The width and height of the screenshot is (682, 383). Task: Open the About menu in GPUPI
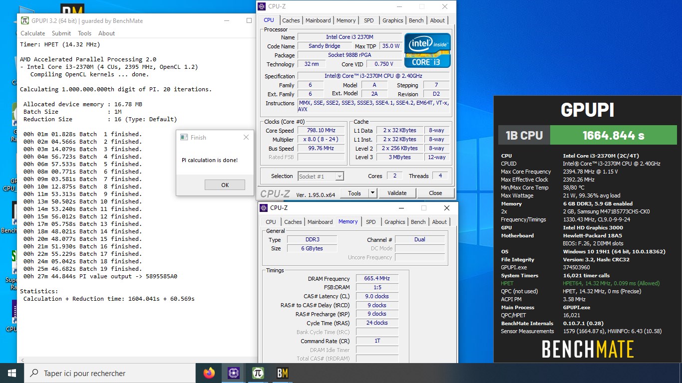(106, 33)
